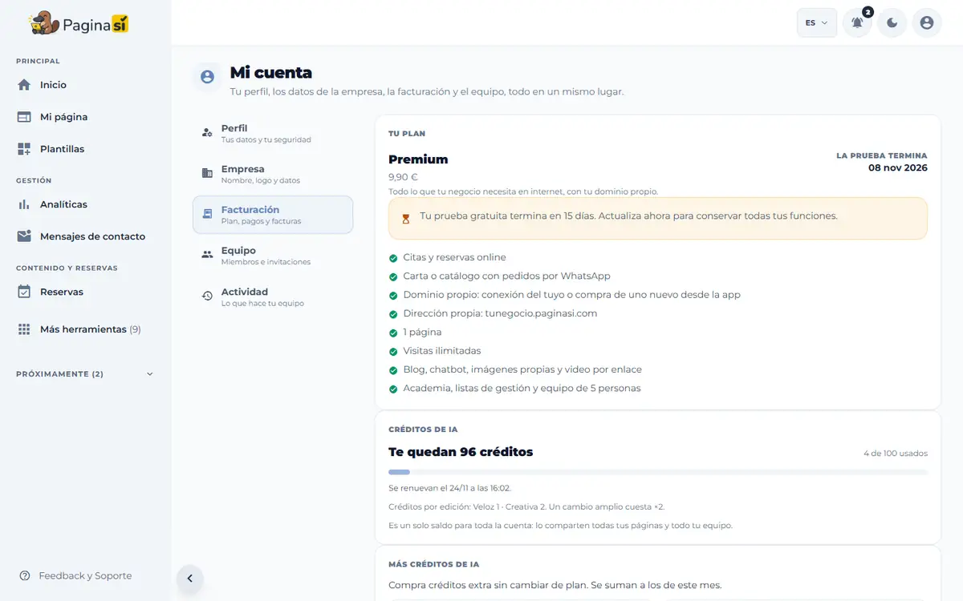This screenshot has width=963, height=601.
Task: Click the free trial warning banner
Action: click(x=658, y=218)
